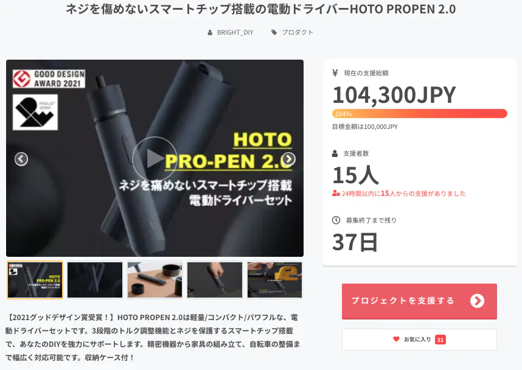Click the arrow circle on the support button

pos(477,301)
